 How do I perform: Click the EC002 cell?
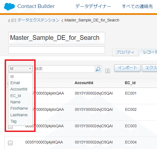(x=131, y=109)
